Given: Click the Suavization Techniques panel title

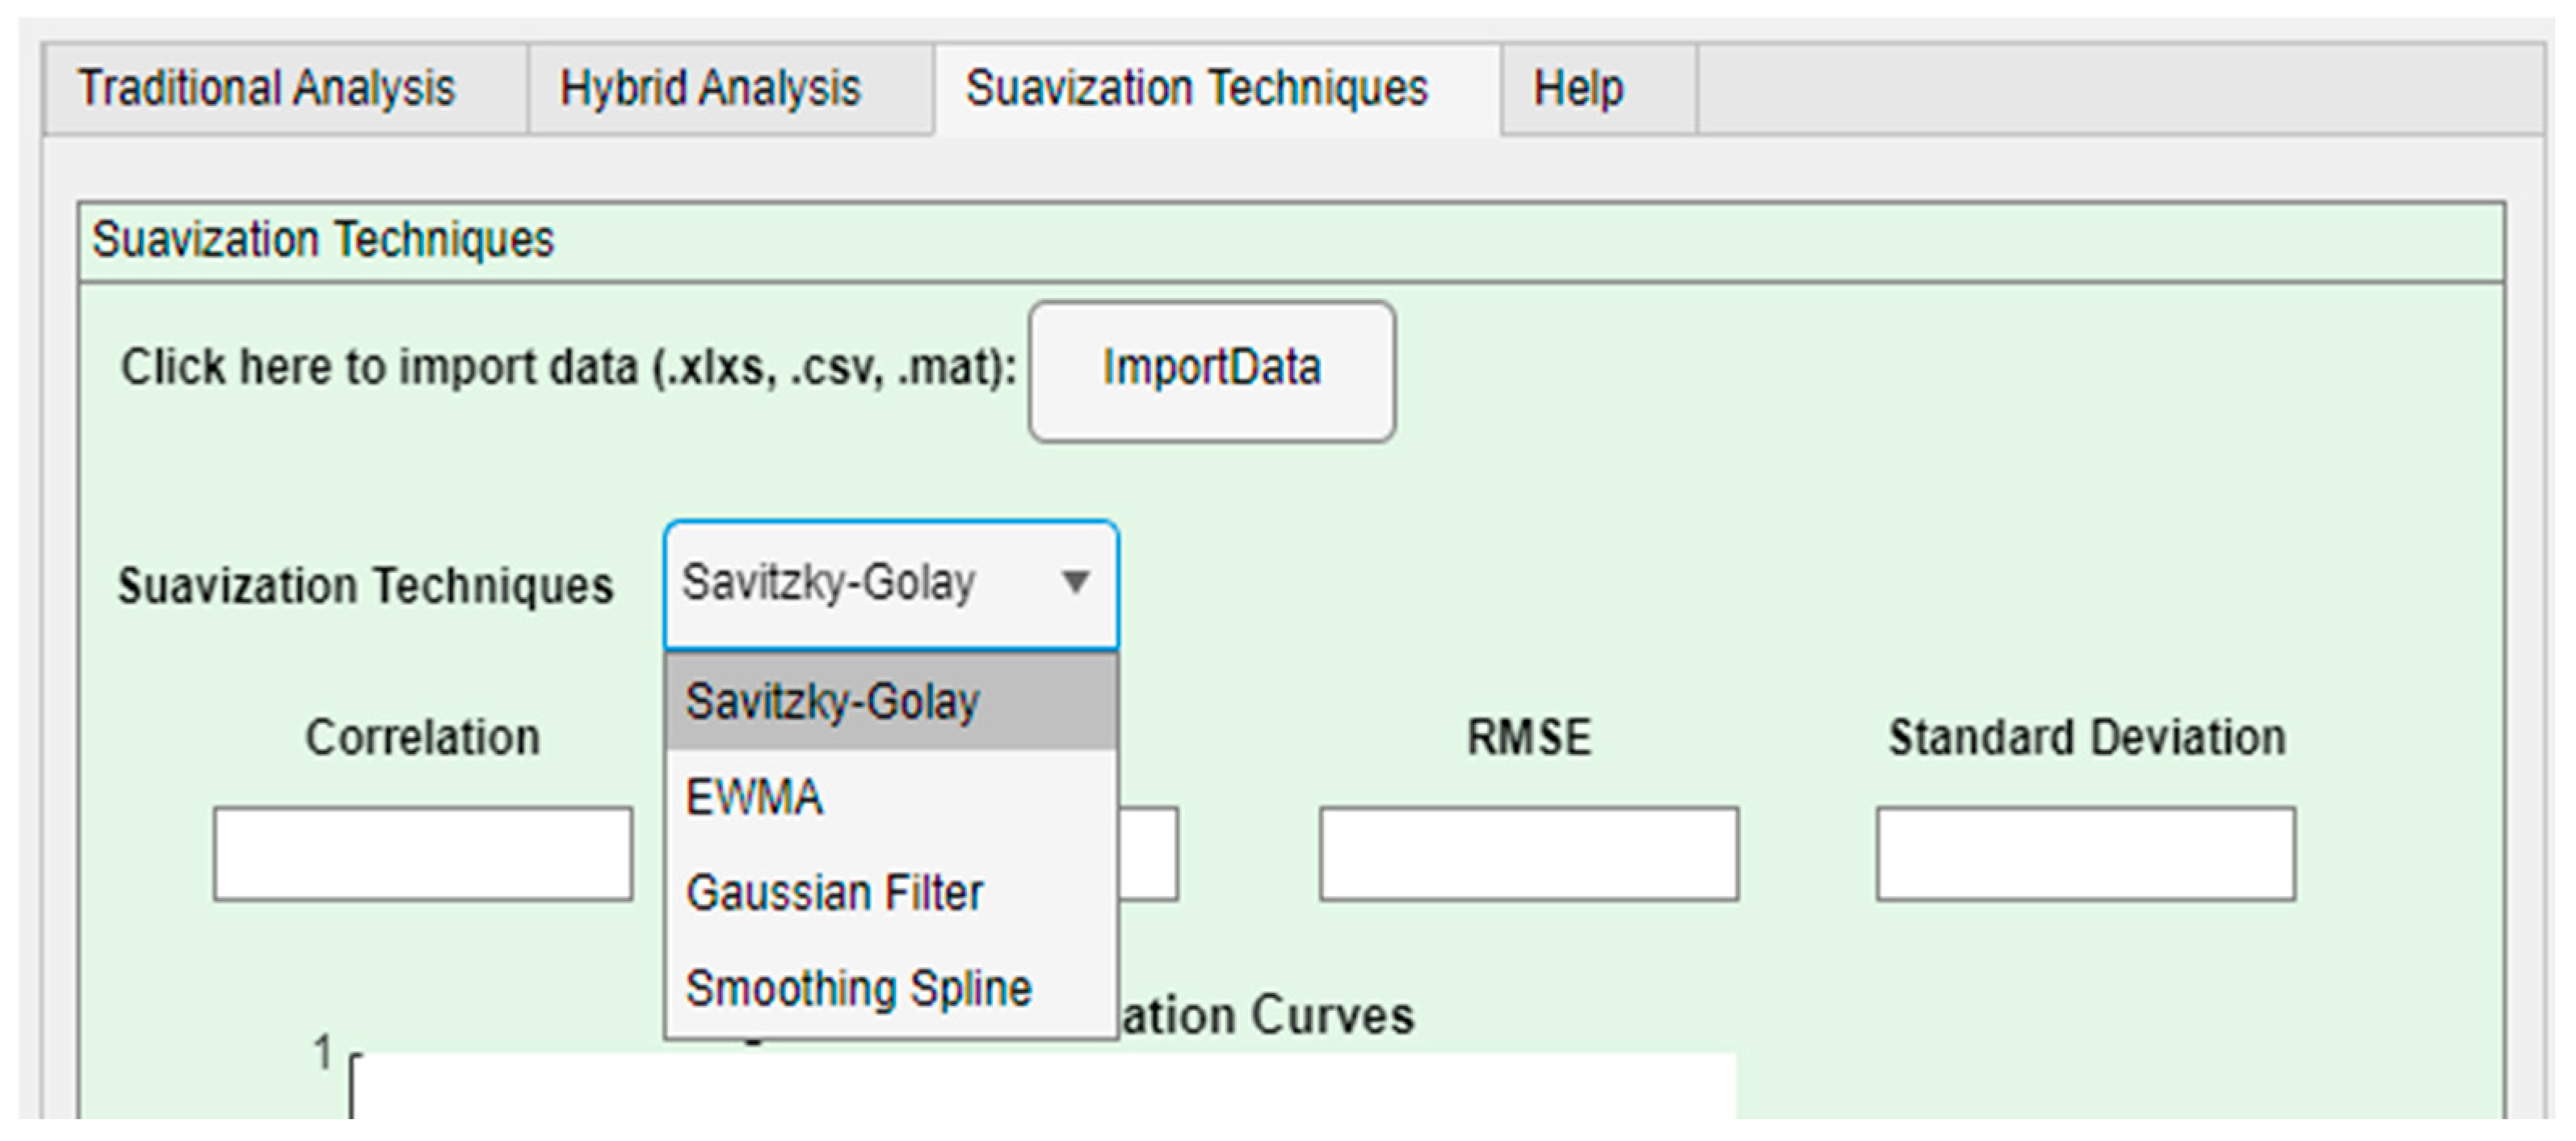Looking at the screenshot, I should coord(323,240).
